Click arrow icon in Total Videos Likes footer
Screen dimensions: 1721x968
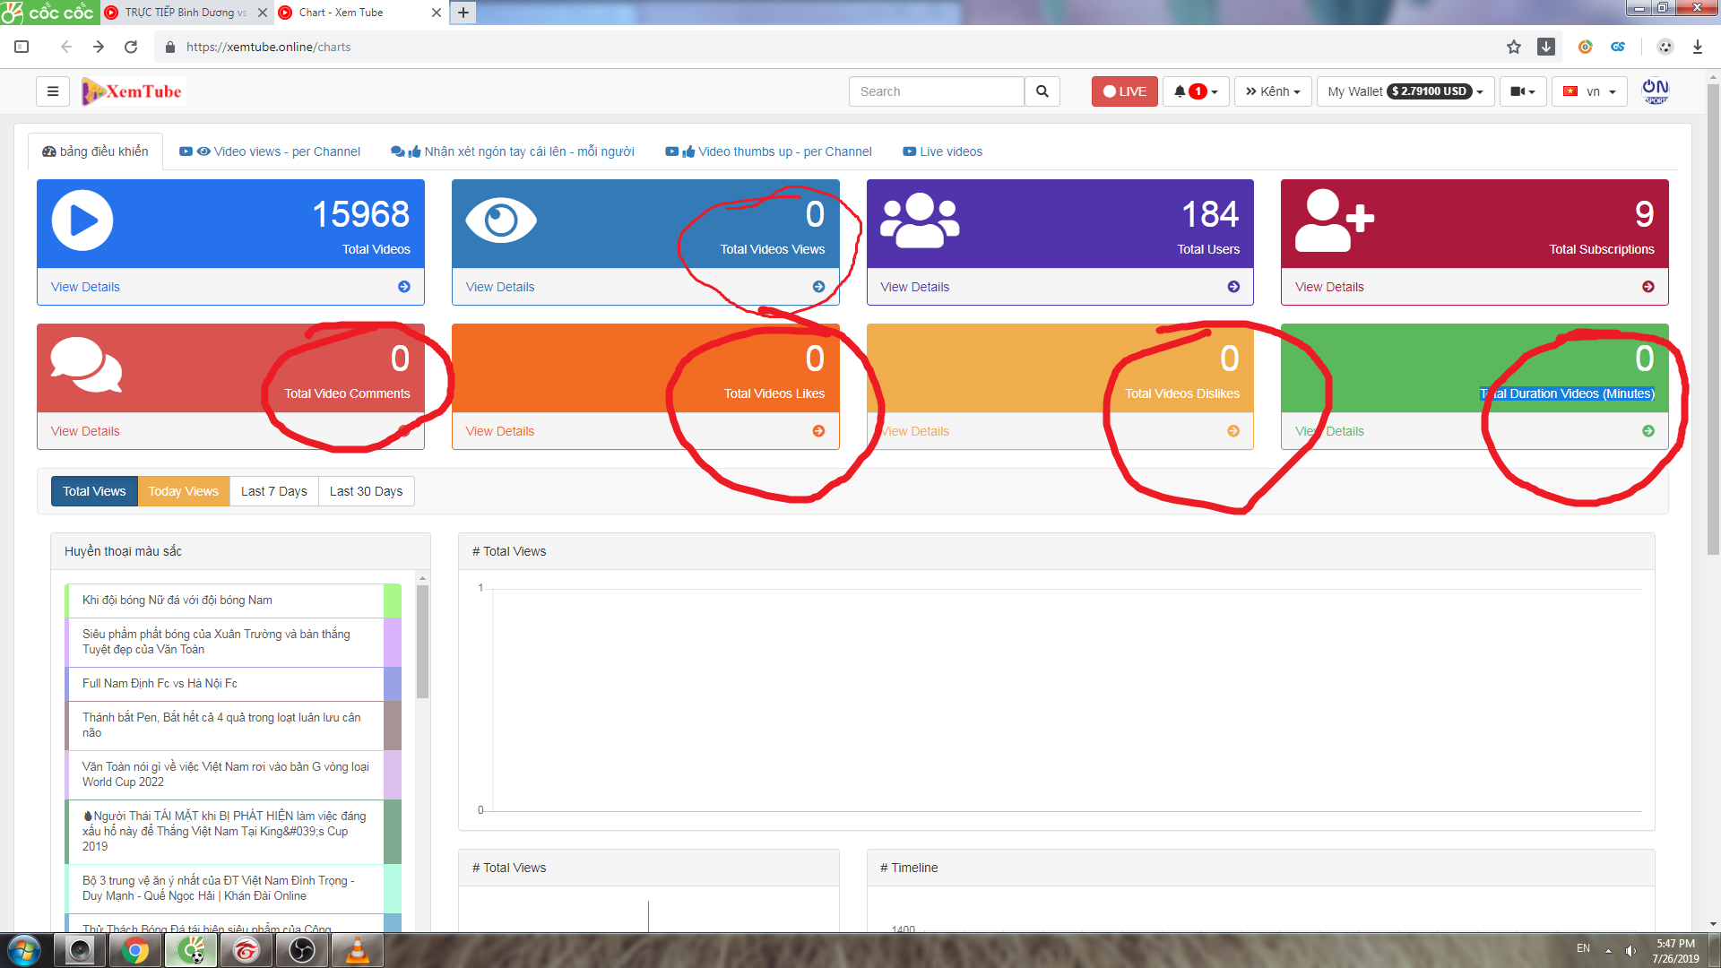818,431
